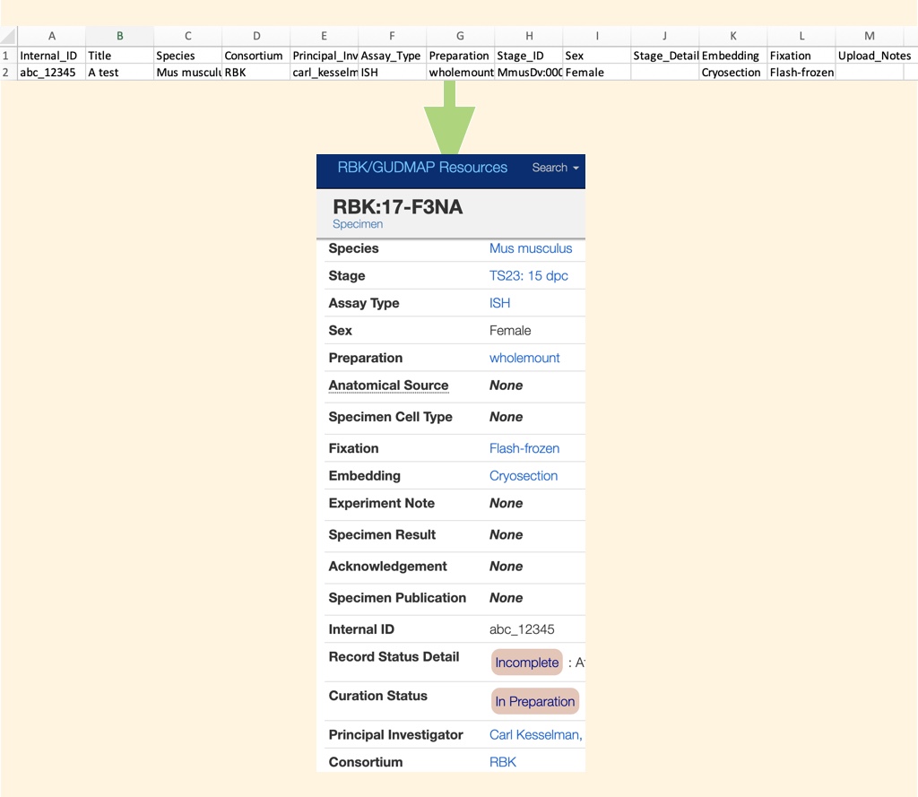The image size is (918, 797).
Task: Follow the Flash-frozen fixation link
Action: pos(523,448)
